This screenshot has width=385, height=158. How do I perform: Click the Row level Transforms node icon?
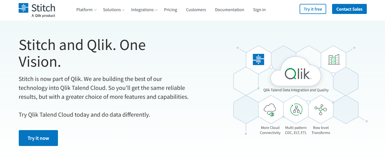tap(321, 109)
